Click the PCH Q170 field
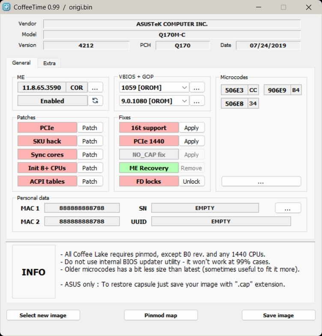The height and width of the screenshot is (336, 322). 182,45
